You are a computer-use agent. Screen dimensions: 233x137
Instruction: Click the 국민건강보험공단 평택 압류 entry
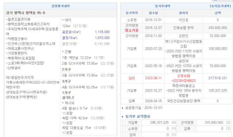point(183,101)
